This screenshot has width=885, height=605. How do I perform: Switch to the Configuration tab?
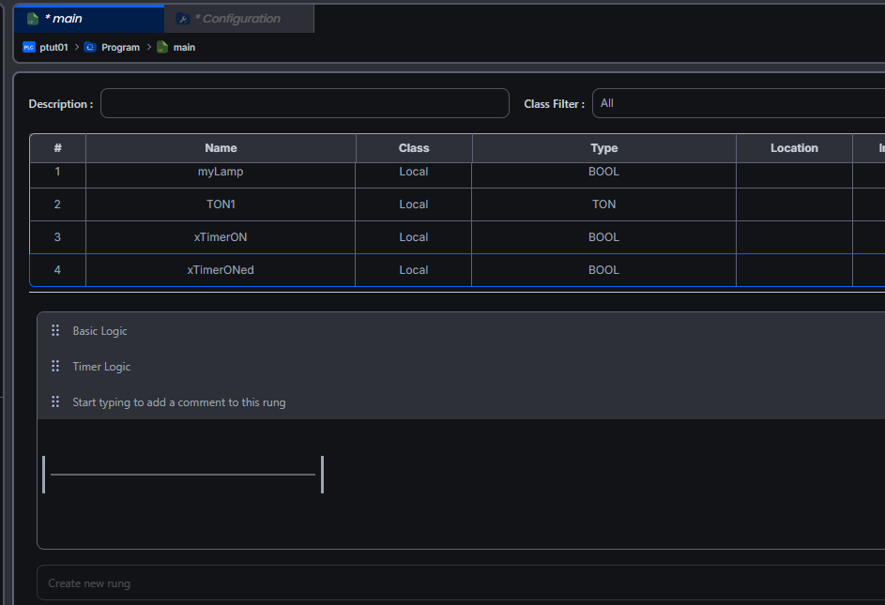click(238, 19)
